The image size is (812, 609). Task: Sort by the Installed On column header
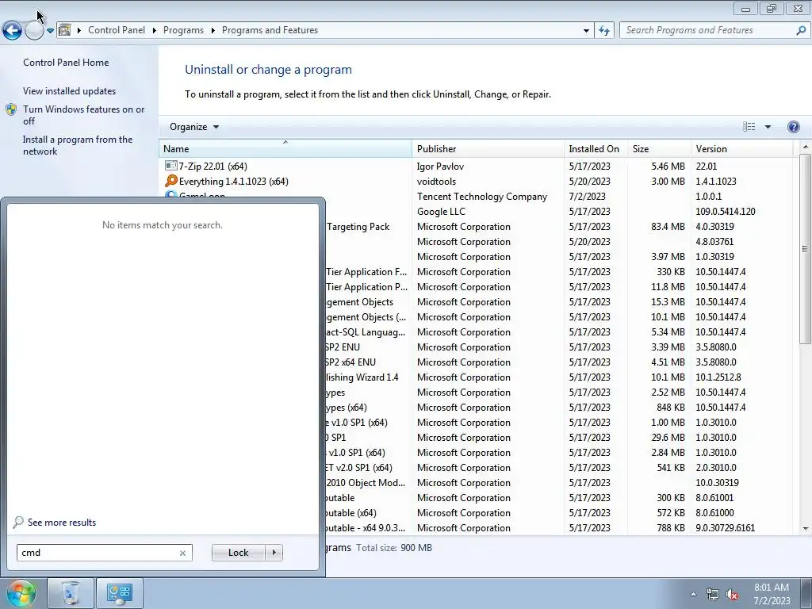[596, 149]
